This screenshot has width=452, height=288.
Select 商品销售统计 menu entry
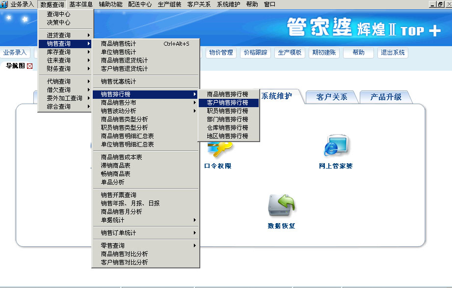pos(146,44)
